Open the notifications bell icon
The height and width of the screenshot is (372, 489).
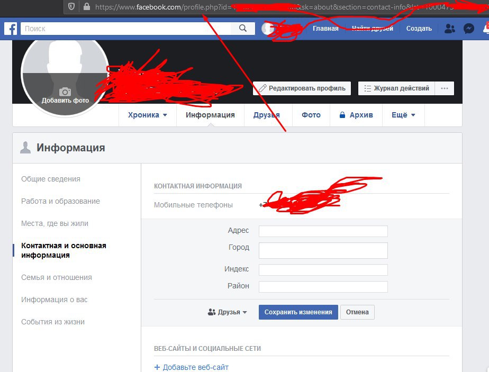[486, 28]
